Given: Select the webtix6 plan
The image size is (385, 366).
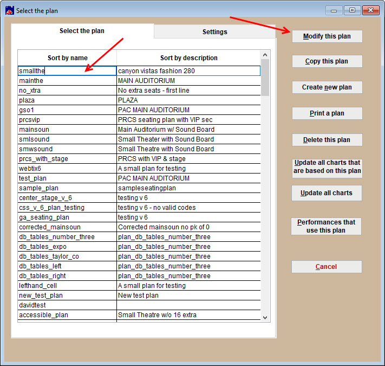Looking at the screenshot, I should 67,169.
